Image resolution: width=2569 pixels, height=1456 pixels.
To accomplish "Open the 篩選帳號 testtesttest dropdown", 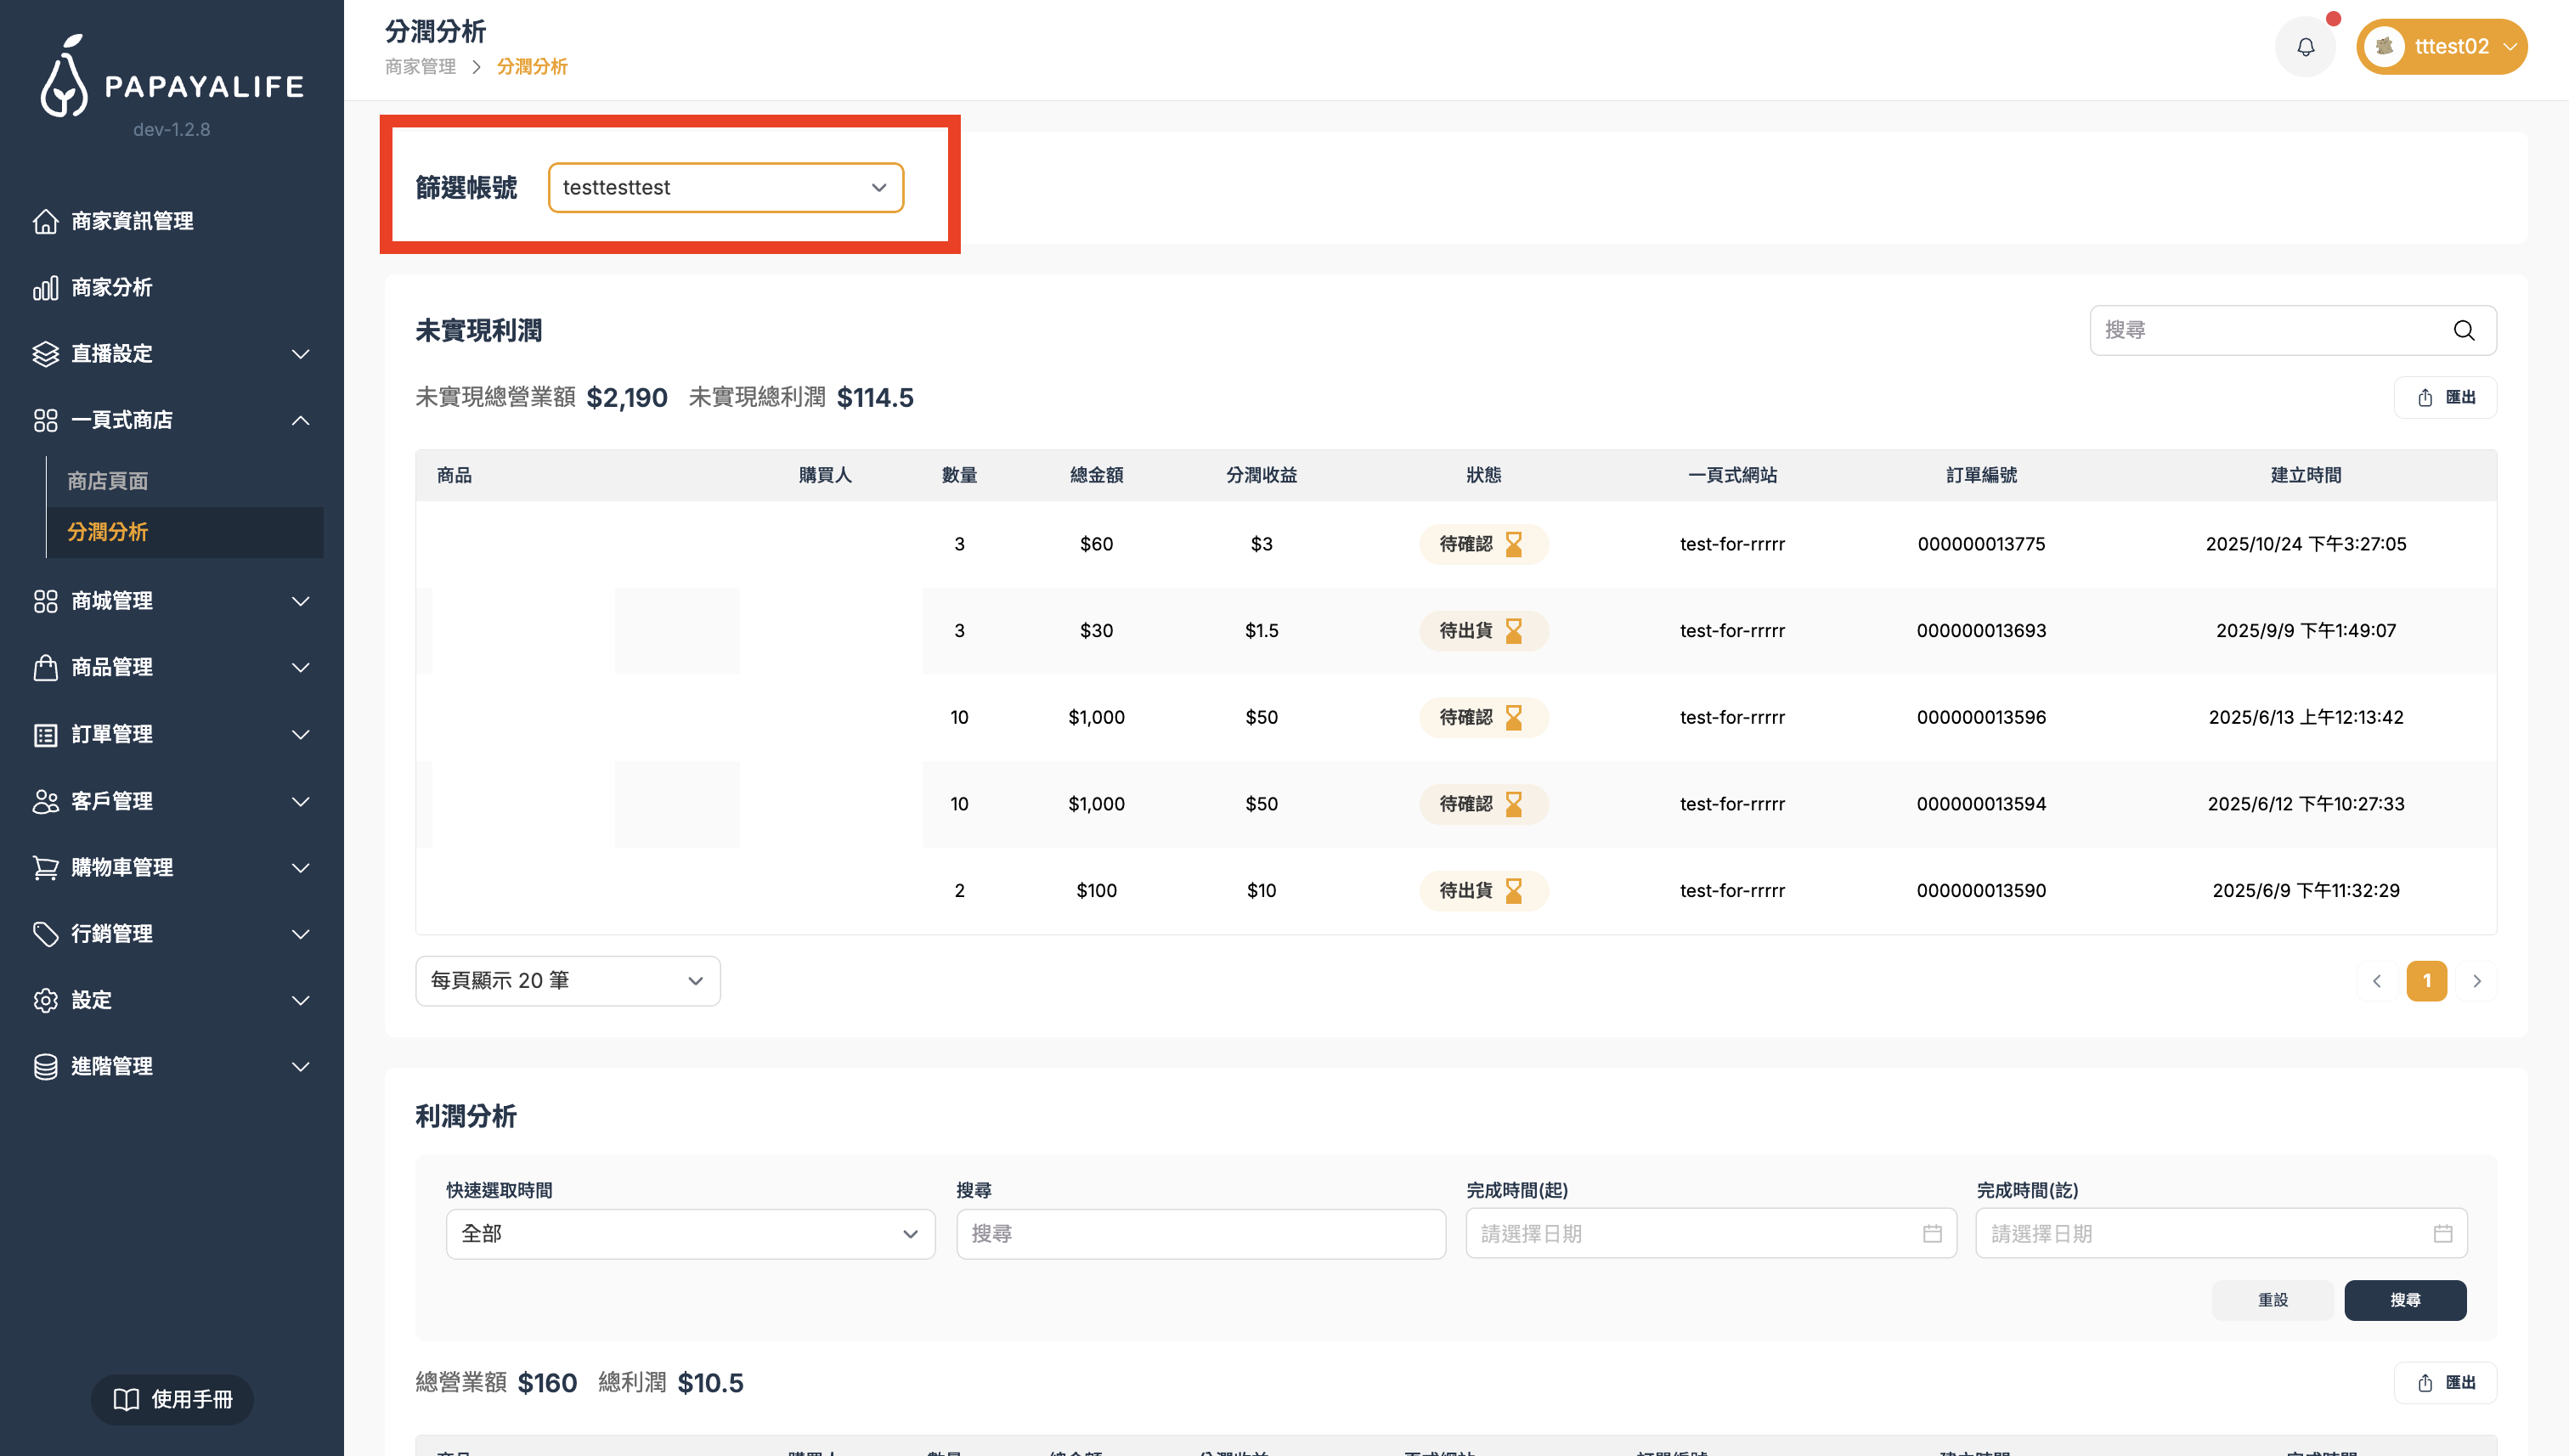I will 725,188.
